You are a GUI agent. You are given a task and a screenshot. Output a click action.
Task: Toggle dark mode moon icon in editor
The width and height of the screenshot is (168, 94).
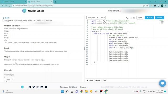click(127, 17)
